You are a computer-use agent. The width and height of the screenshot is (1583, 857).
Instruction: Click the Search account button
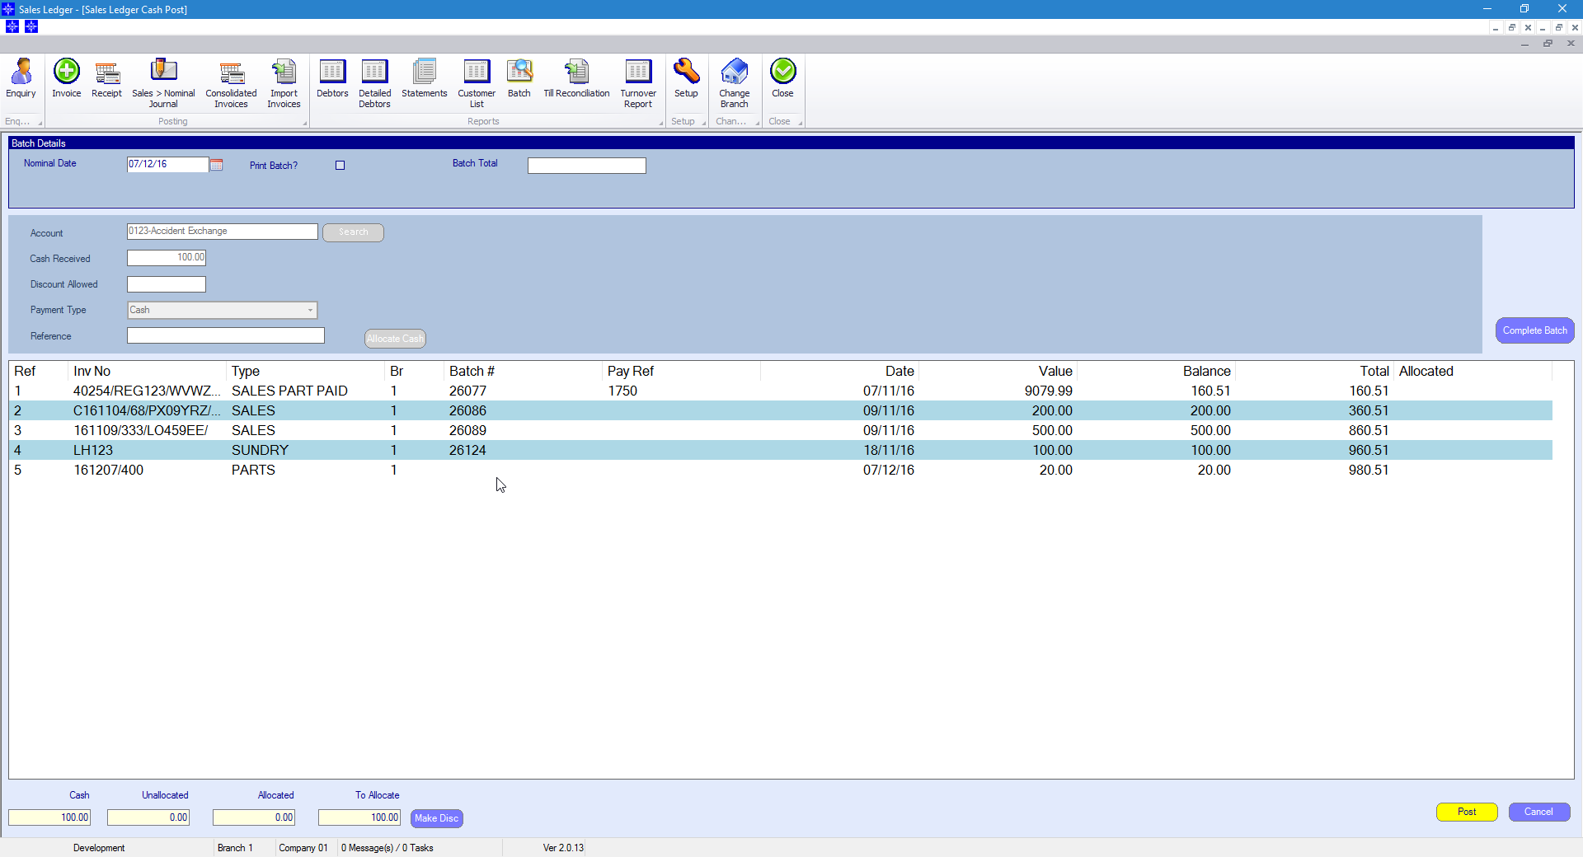tap(353, 232)
